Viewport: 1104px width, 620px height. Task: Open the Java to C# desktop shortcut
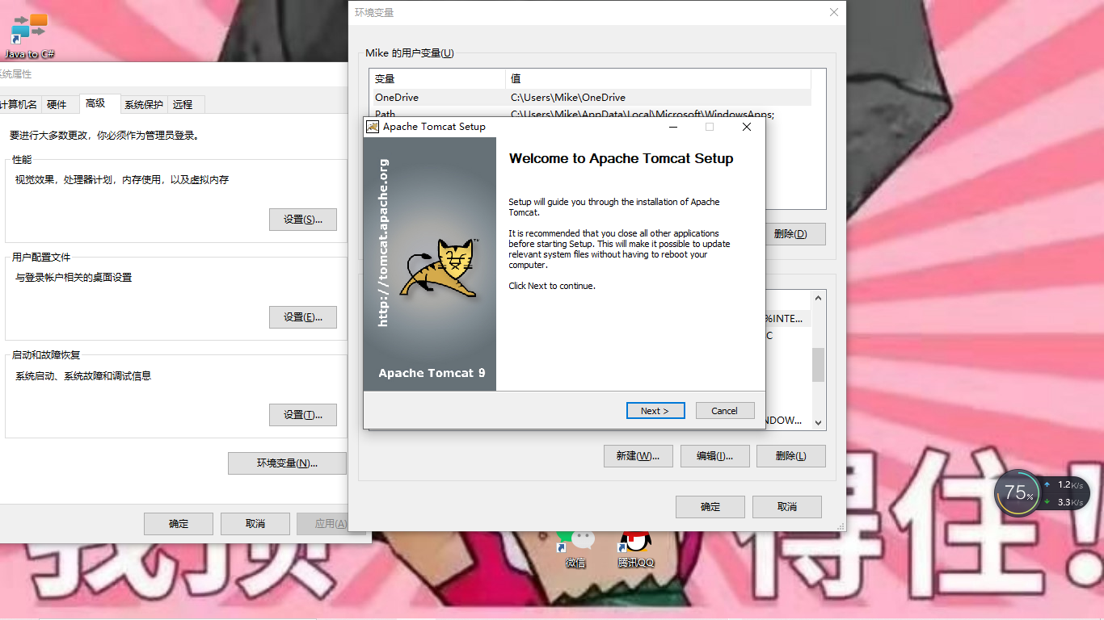pyautogui.click(x=30, y=36)
